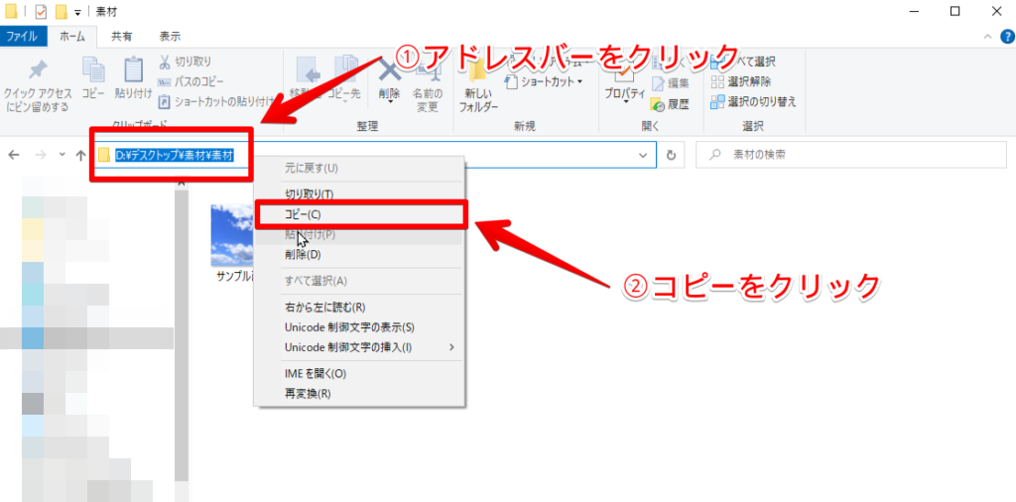The height and width of the screenshot is (502, 1016).
Task: Choose Unicode 制御文字の表示(S)
Action: pos(359,327)
